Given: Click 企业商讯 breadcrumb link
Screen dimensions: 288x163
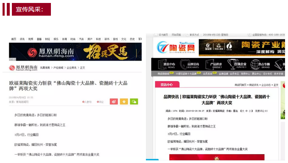Looking at the screenshot, I should pyautogui.click(x=72, y=68).
